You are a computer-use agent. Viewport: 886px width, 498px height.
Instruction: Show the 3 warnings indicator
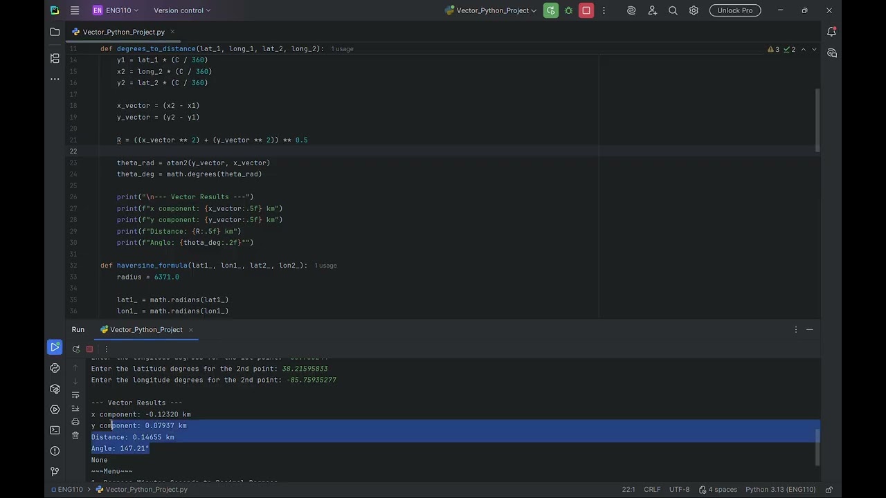coord(774,49)
